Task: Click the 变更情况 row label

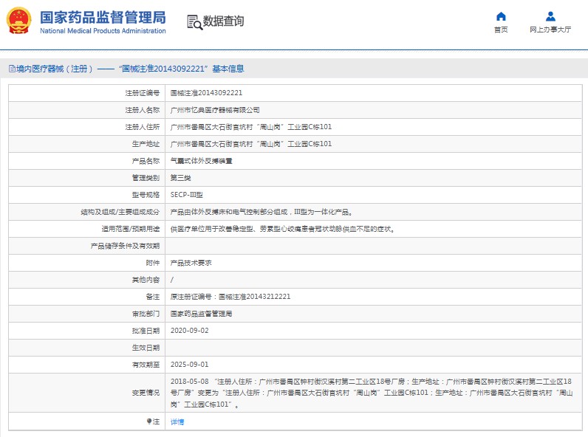Action: pos(146,393)
